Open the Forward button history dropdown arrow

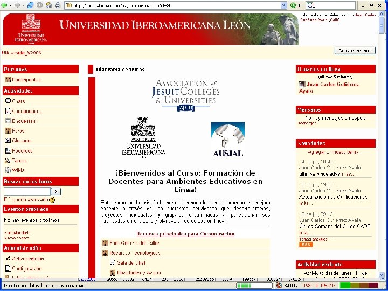coord(23,5)
